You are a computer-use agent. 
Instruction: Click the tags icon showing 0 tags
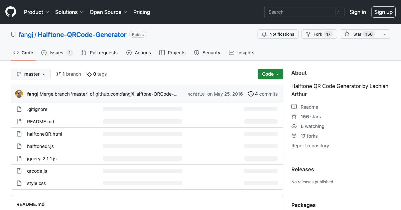pos(89,74)
